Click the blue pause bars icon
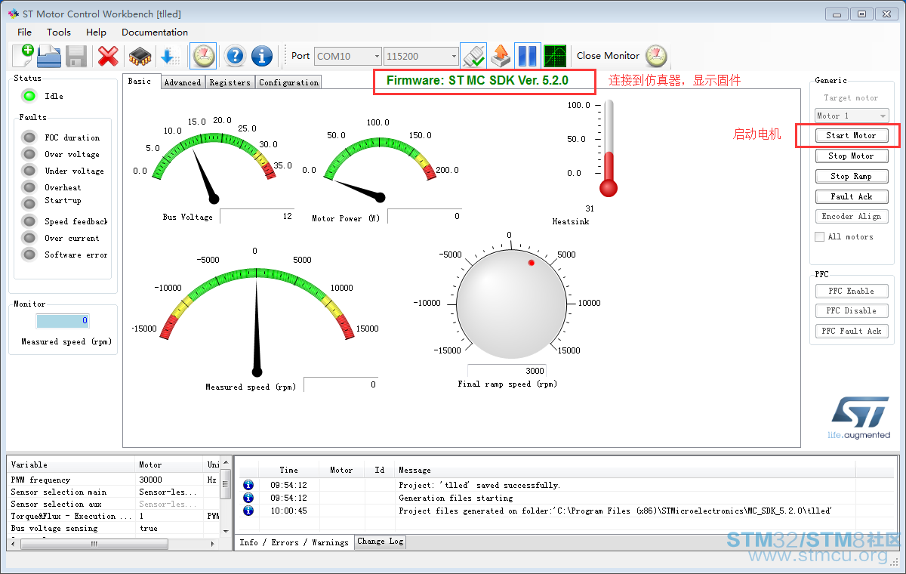906x574 pixels. 527,56
